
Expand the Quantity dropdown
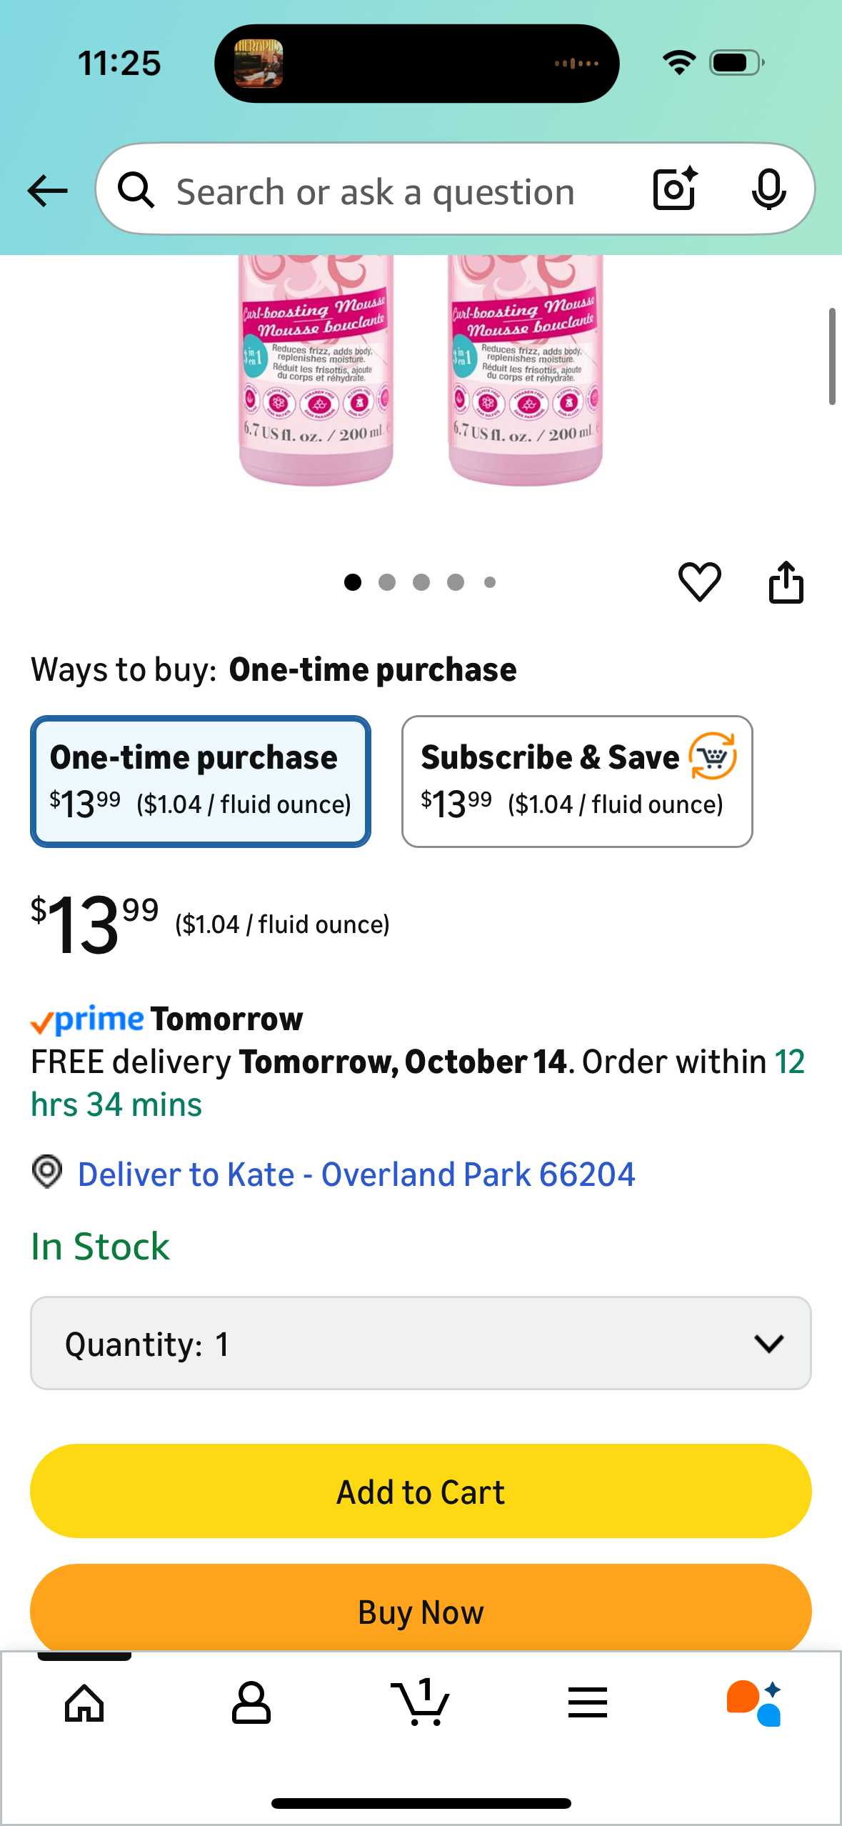[x=421, y=1343]
